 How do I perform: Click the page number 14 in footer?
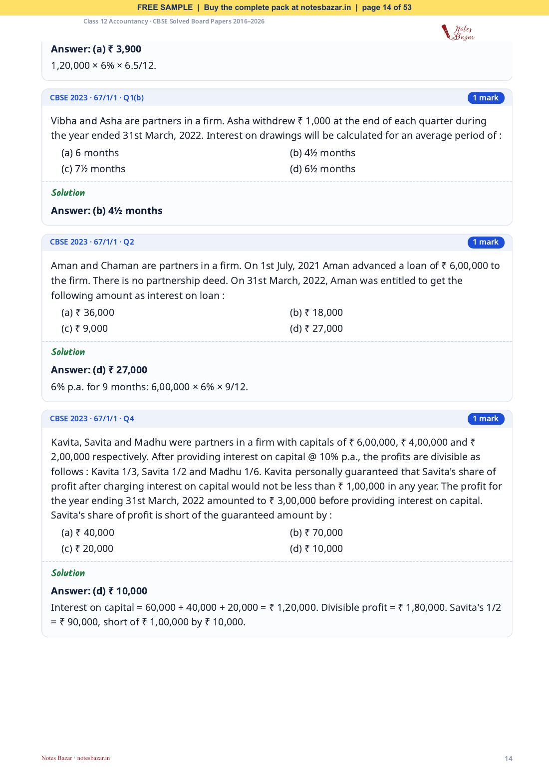(508, 759)
